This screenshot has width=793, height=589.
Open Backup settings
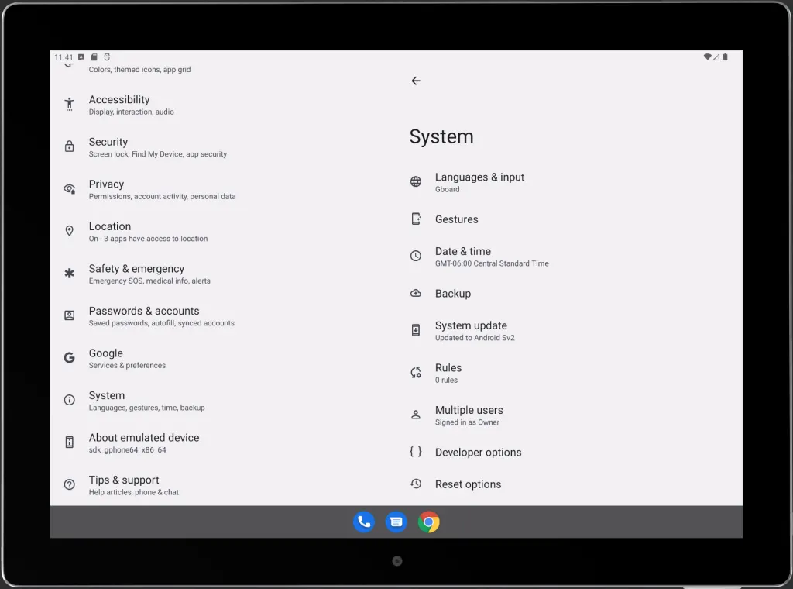click(569, 294)
